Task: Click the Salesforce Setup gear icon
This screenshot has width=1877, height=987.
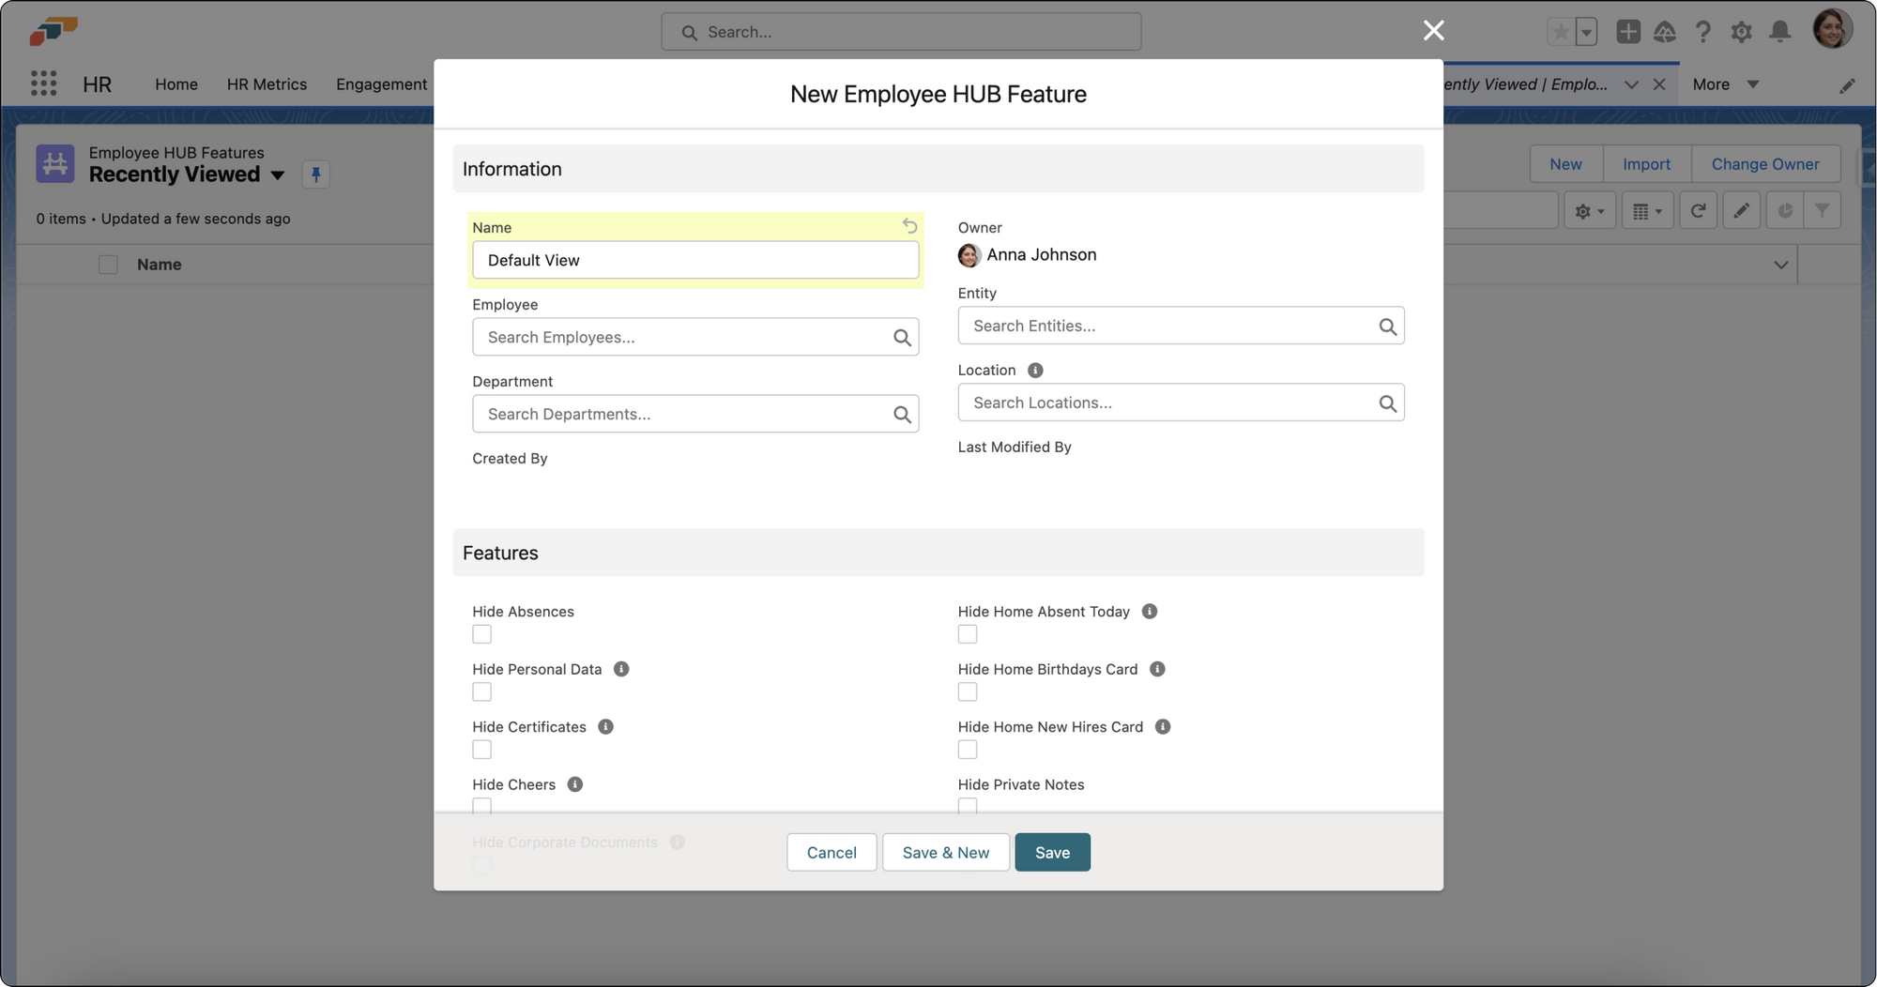Action: click(x=1742, y=31)
